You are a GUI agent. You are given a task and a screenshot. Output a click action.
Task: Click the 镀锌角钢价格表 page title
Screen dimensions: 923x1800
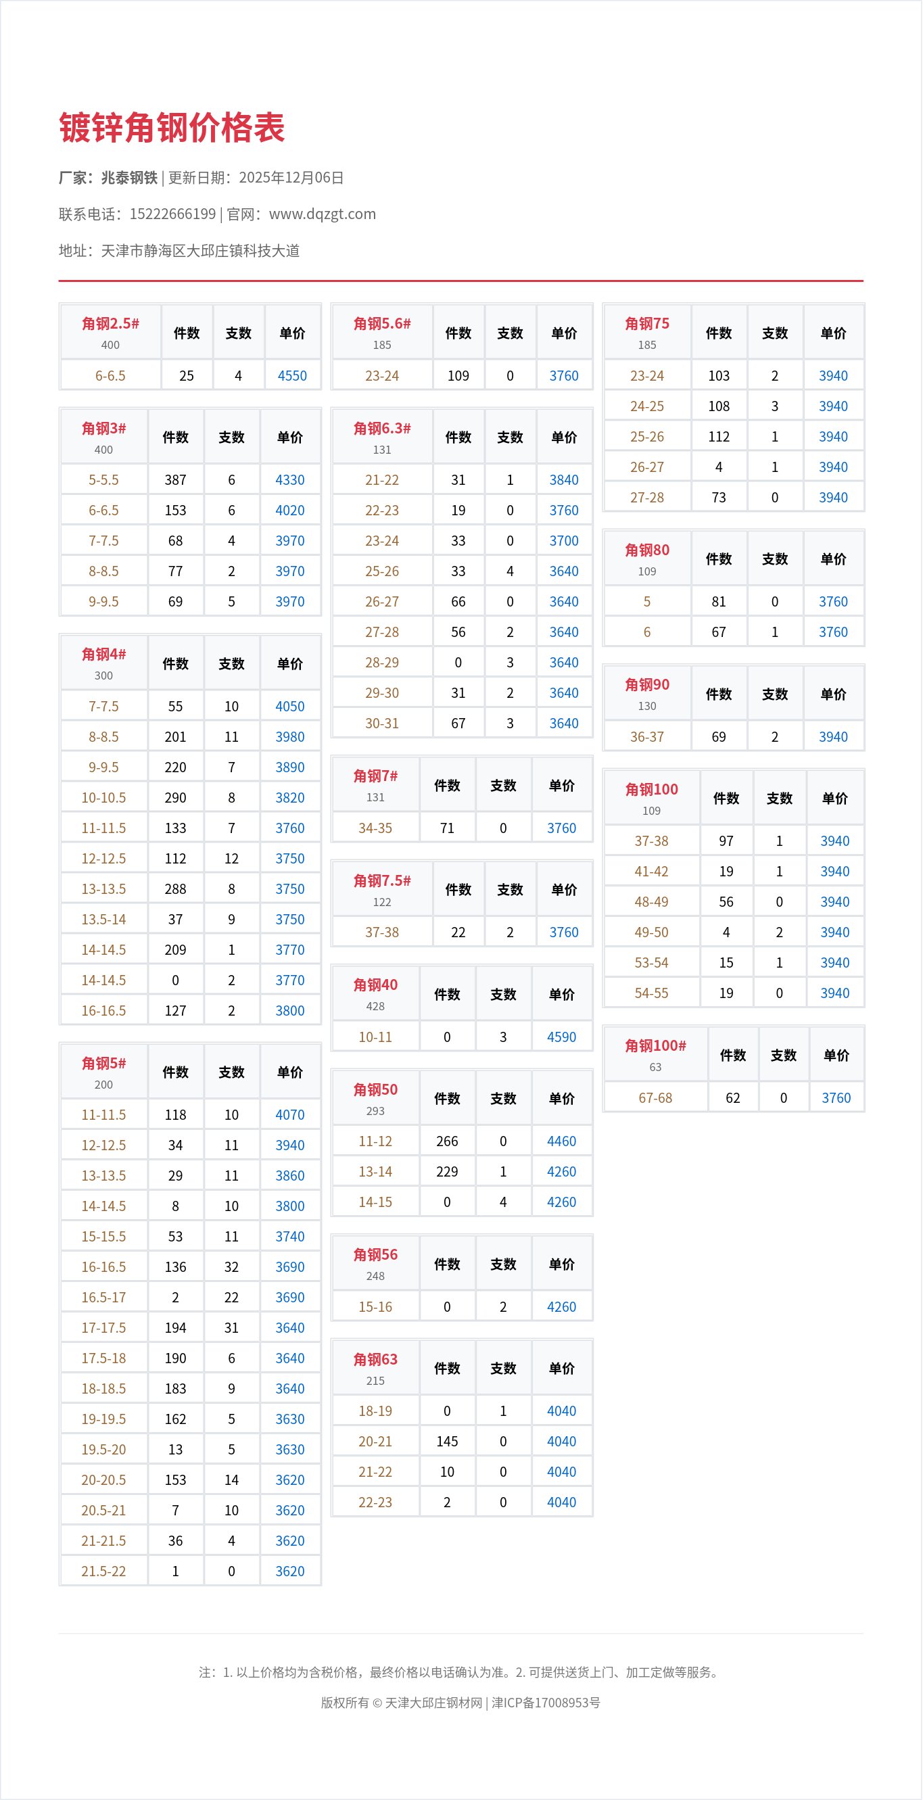[x=172, y=128]
